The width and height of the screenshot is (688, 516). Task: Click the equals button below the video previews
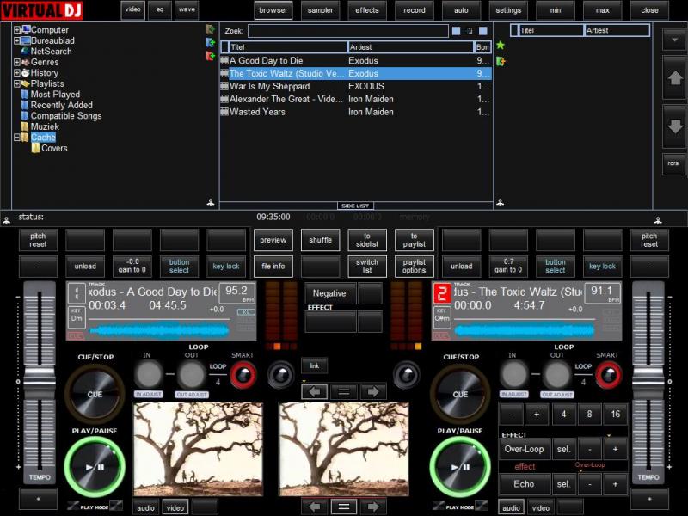(x=343, y=507)
